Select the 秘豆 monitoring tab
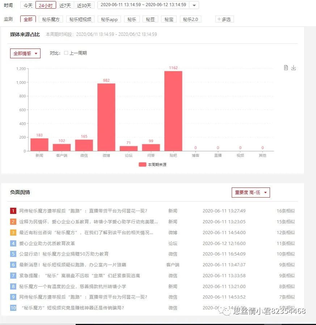316x325 pixels. 150,19
